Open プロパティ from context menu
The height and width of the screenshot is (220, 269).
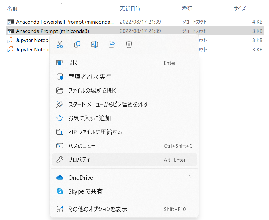tap(124, 160)
